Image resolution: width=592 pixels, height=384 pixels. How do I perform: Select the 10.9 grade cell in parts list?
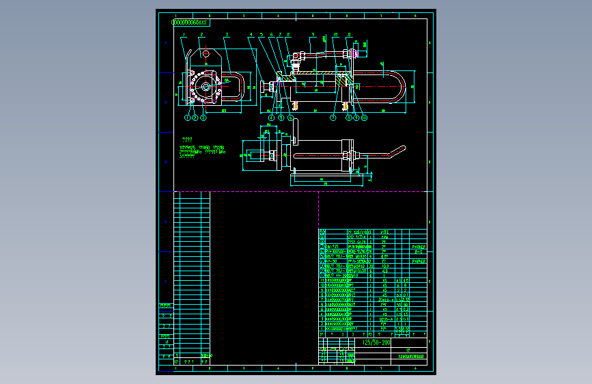[x=385, y=266]
